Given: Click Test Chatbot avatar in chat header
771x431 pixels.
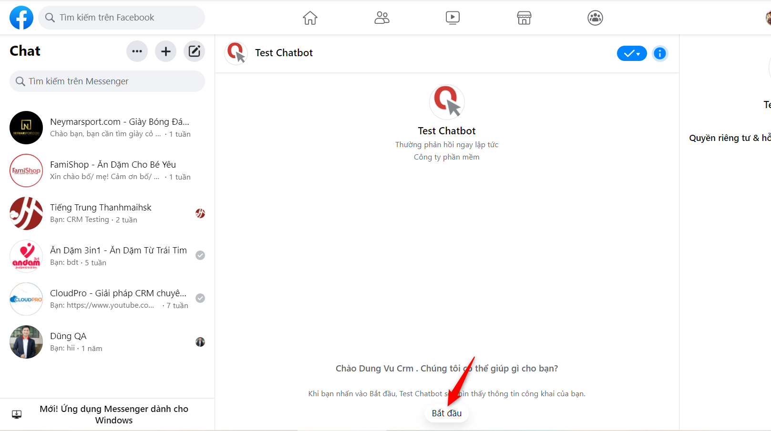Looking at the screenshot, I should (236, 53).
